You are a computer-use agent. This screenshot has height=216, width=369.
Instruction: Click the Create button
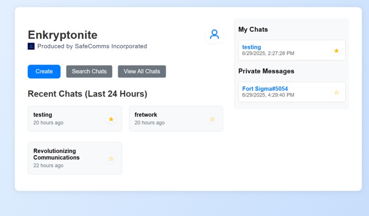coord(44,71)
